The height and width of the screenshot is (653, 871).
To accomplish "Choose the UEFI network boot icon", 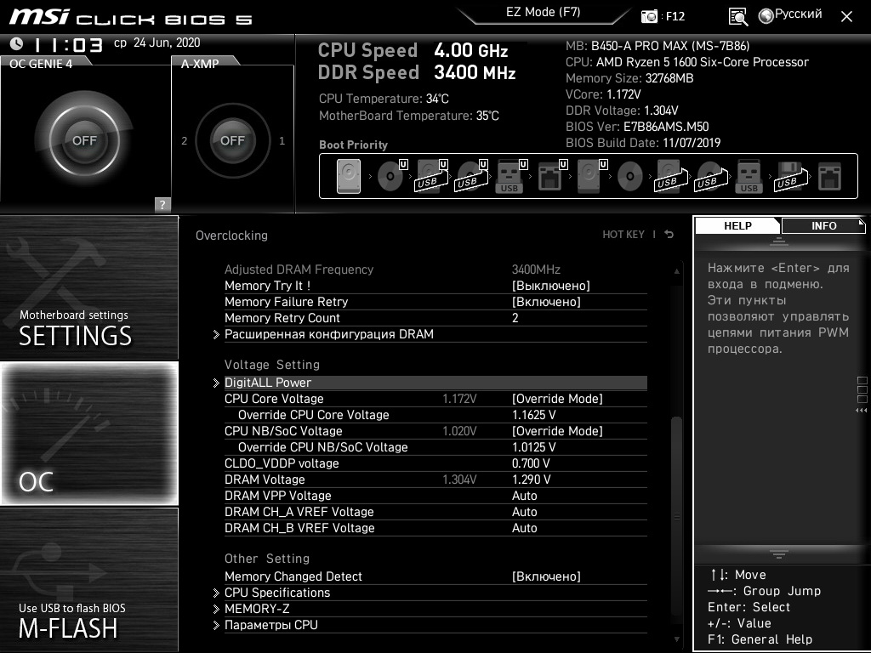I will [551, 177].
